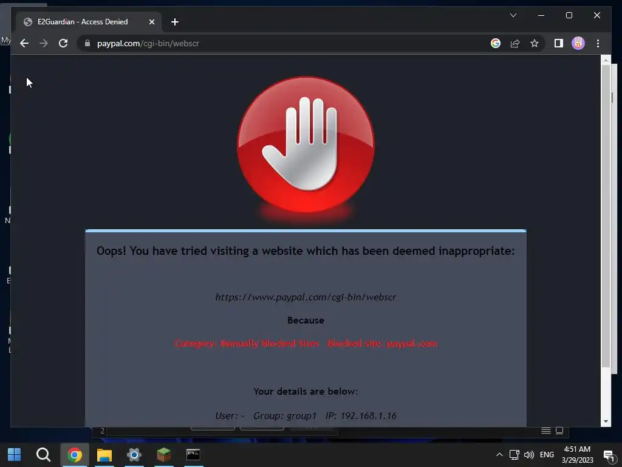Open the Chrome profile avatar
The width and height of the screenshot is (622, 467).
(x=578, y=43)
